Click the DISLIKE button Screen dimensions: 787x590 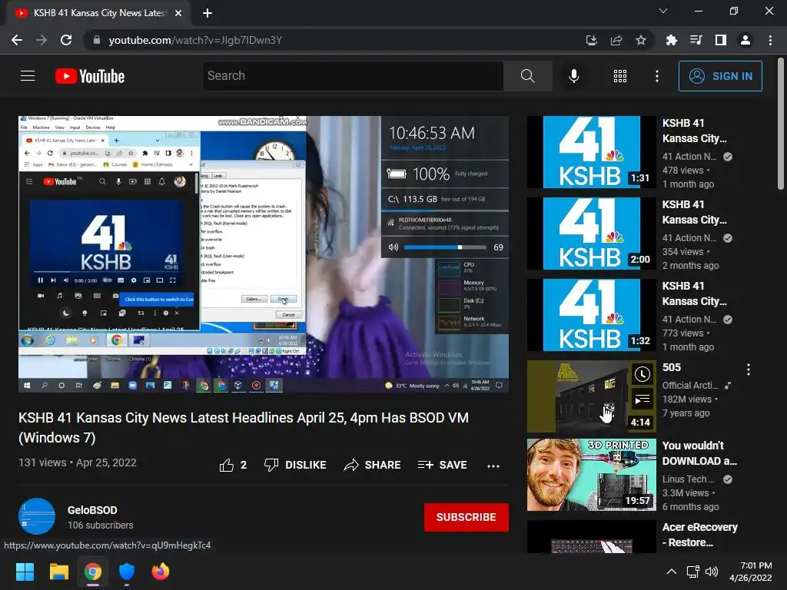coord(295,465)
